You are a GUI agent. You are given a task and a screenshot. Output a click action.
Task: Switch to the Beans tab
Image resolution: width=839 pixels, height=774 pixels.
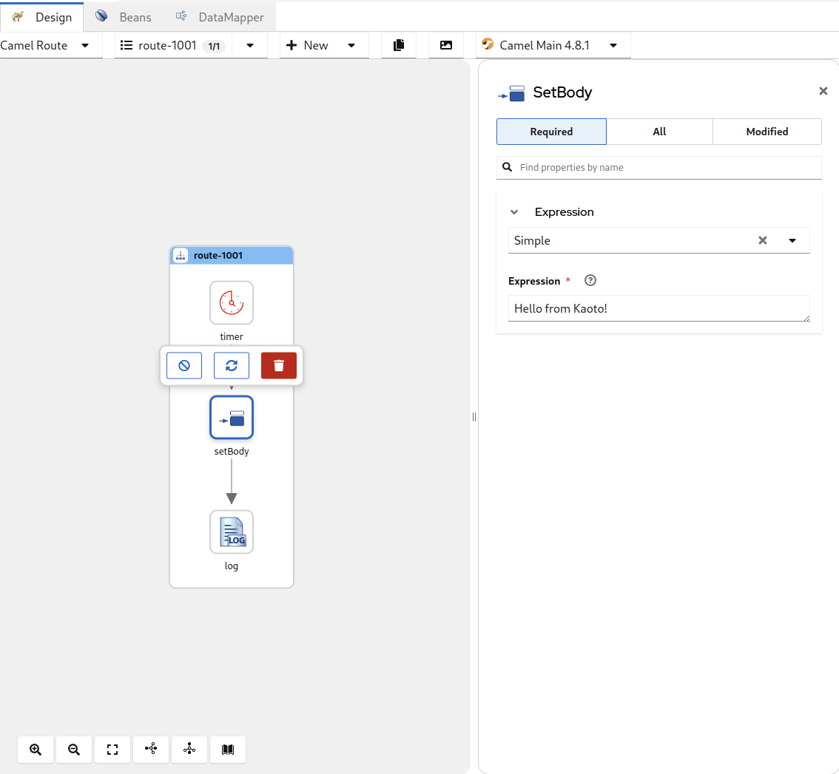(x=124, y=17)
